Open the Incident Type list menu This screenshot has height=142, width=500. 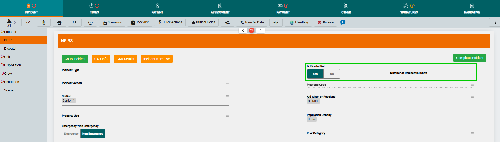pos(227,70)
